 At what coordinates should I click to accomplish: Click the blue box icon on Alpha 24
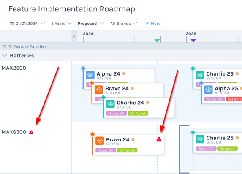tap(90, 75)
